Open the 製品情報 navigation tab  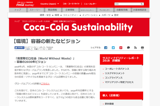click(53, 10)
